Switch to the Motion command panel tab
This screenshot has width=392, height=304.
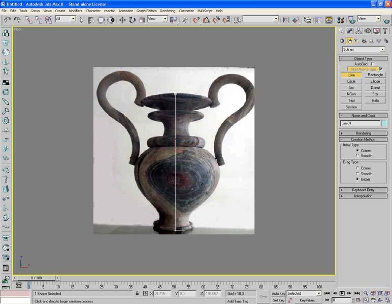tap(368, 31)
